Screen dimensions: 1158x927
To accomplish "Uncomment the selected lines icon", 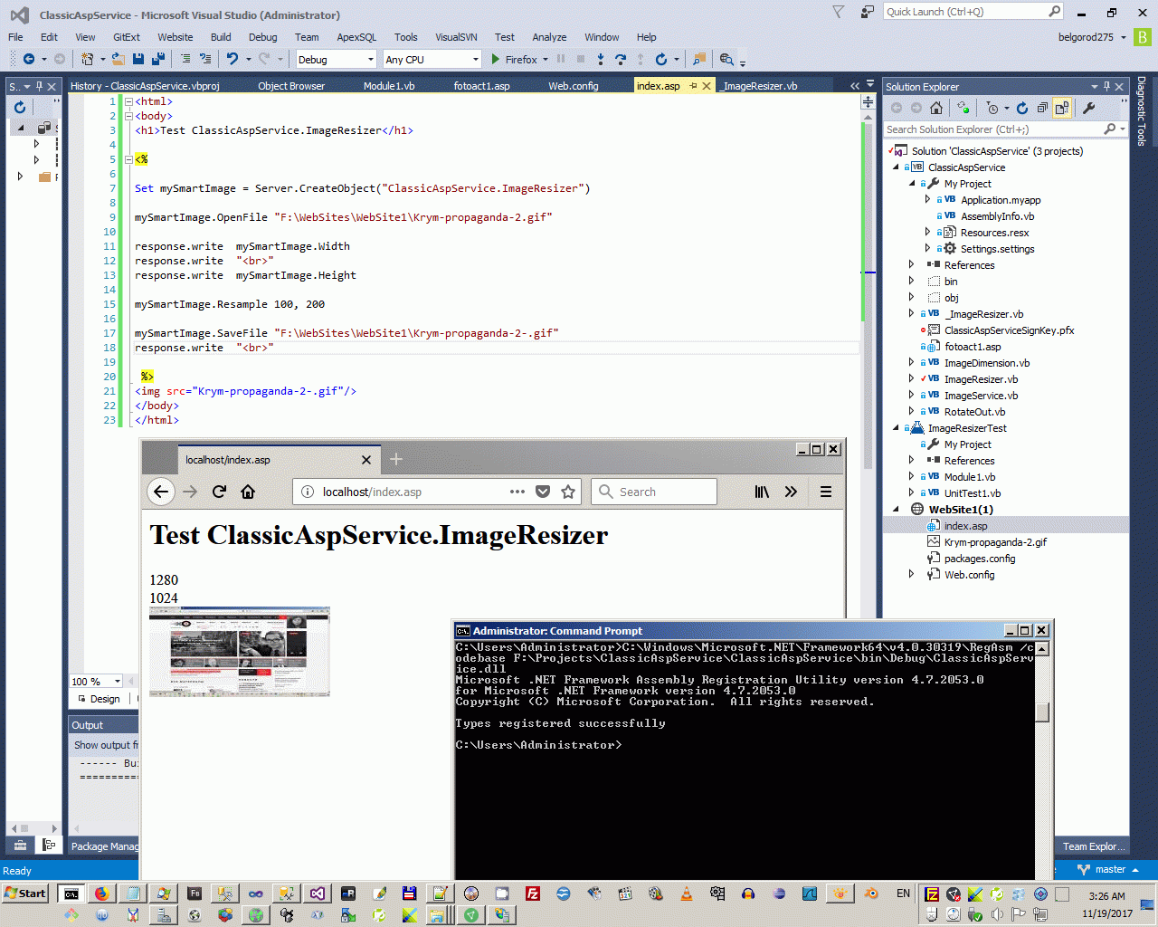I will pos(205,59).
